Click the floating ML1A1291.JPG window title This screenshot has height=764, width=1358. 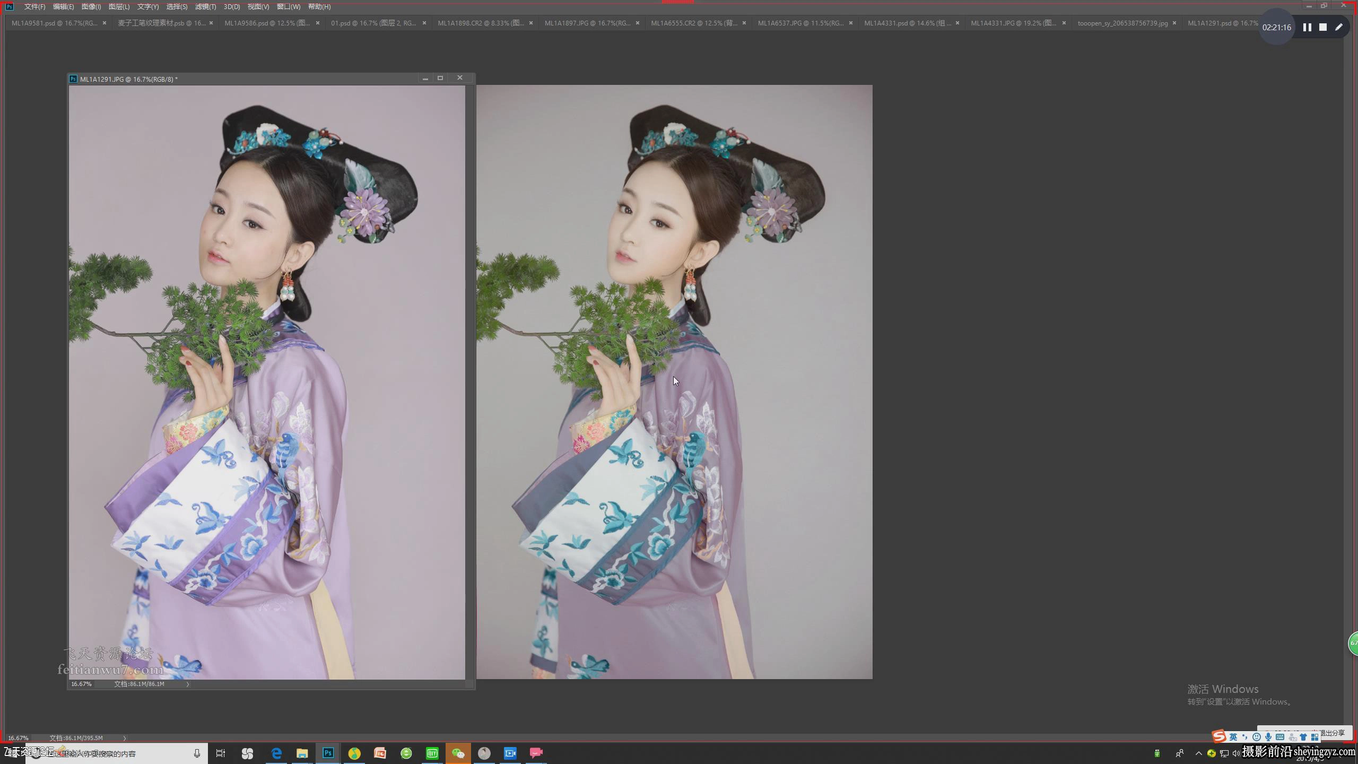point(128,79)
